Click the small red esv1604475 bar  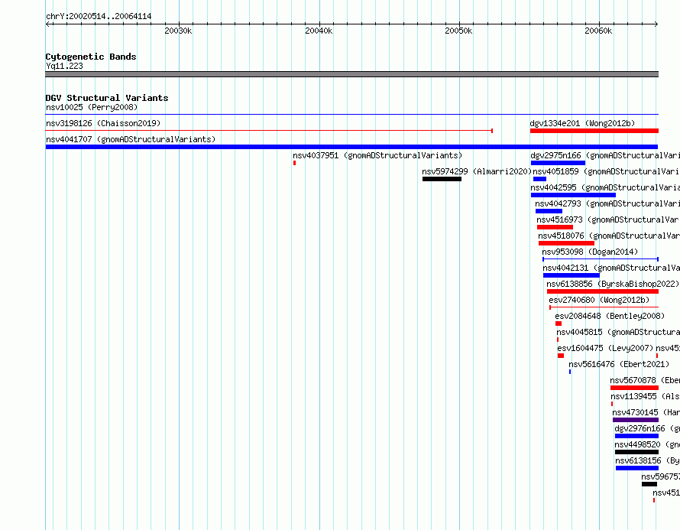(561, 356)
